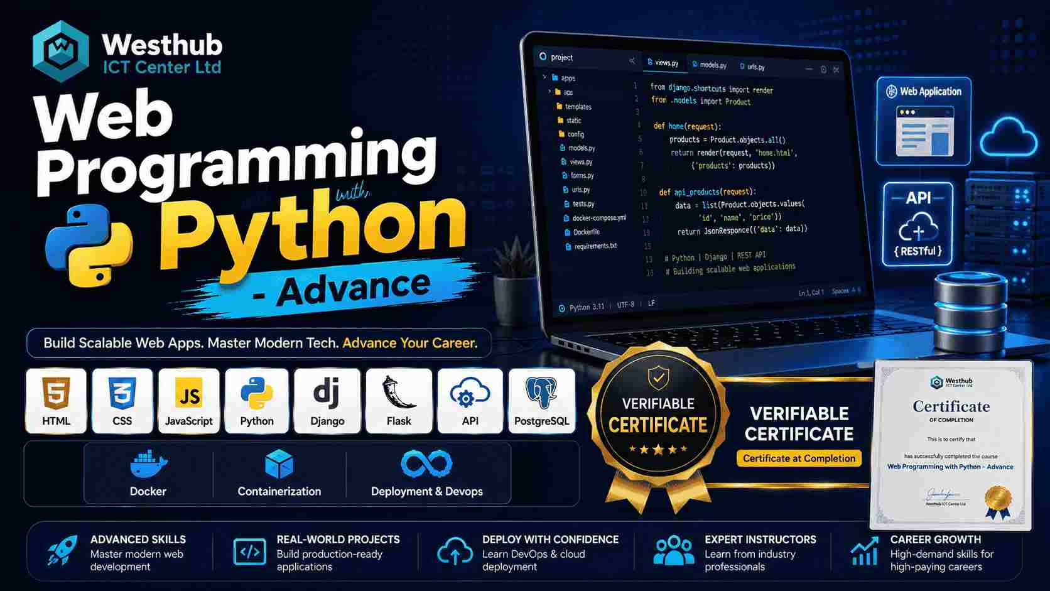Select the Flask tile
This screenshot has width=1050, height=591.
pos(399,401)
